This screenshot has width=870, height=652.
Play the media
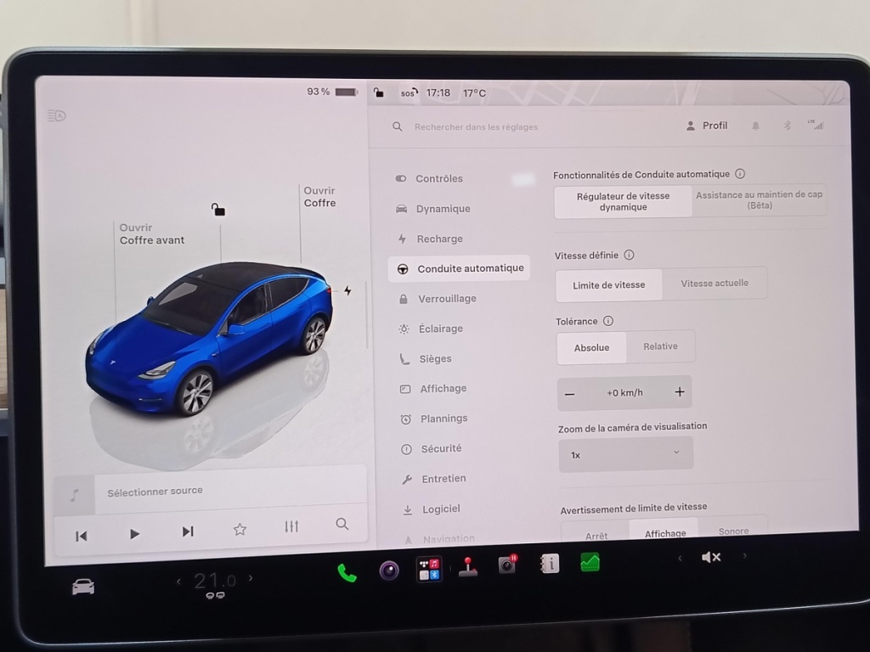tap(134, 534)
